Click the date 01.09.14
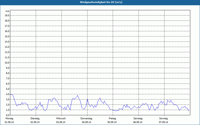200x125 pixels. (9, 122)
